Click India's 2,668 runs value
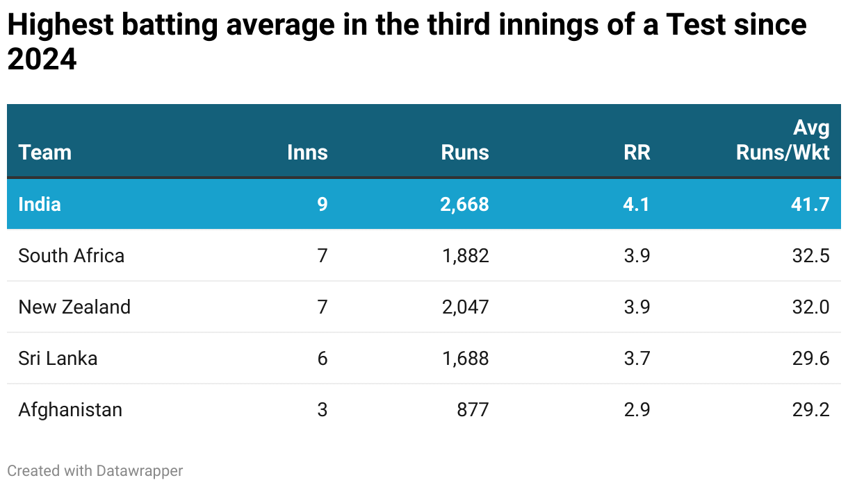 coord(465,204)
